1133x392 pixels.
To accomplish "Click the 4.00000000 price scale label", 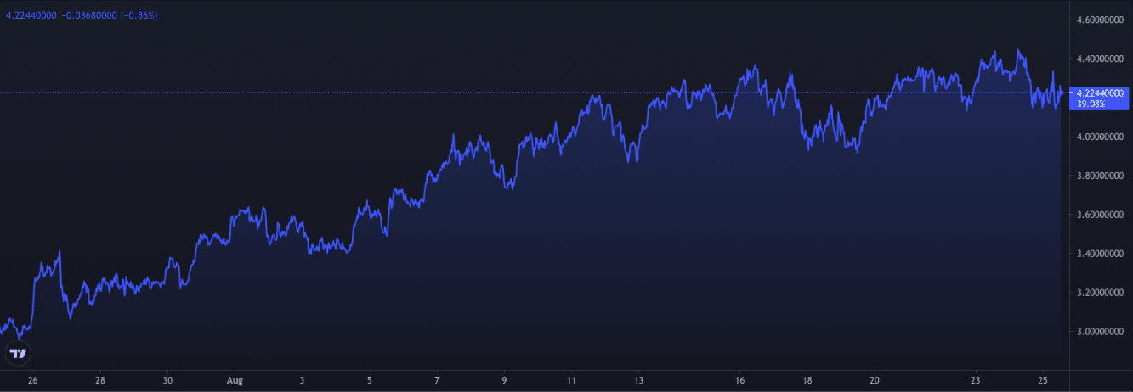I will [x=1101, y=137].
